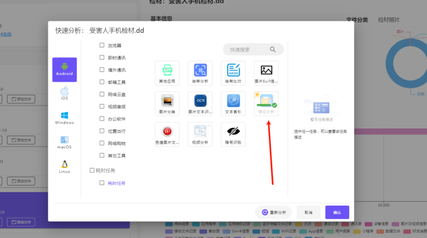Screen dimensions: 427x238
Task: Check the parent 耗时任务 group checkbox
Action: tap(92, 170)
